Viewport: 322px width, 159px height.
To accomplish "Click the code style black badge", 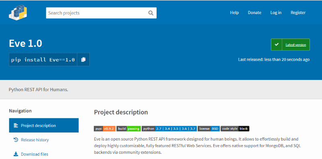I will 235,128.
